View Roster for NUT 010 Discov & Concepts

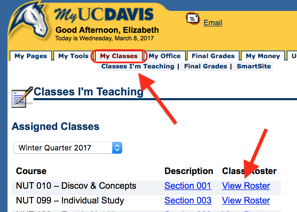246,186
